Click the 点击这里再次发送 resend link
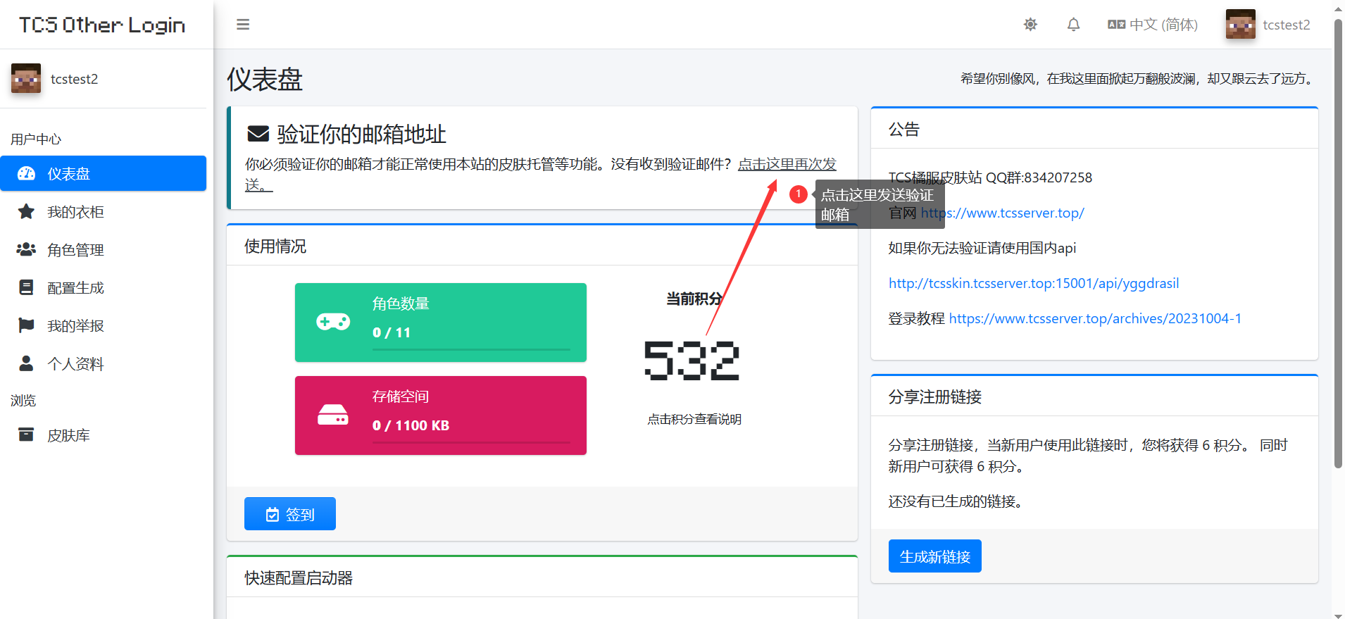 pyautogui.click(x=787, y=164)
